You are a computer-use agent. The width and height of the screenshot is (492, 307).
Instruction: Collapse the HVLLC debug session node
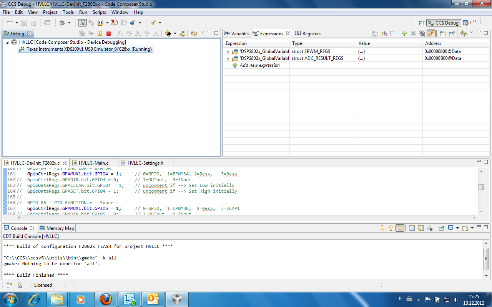(6, 42)
